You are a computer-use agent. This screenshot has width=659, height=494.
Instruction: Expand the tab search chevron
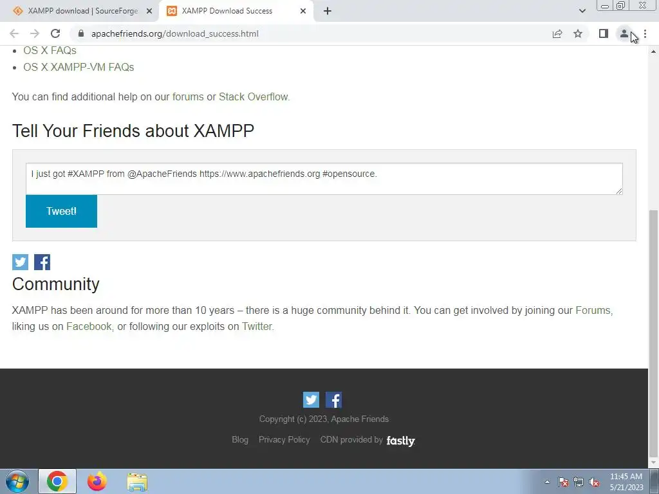coord(582,11)
